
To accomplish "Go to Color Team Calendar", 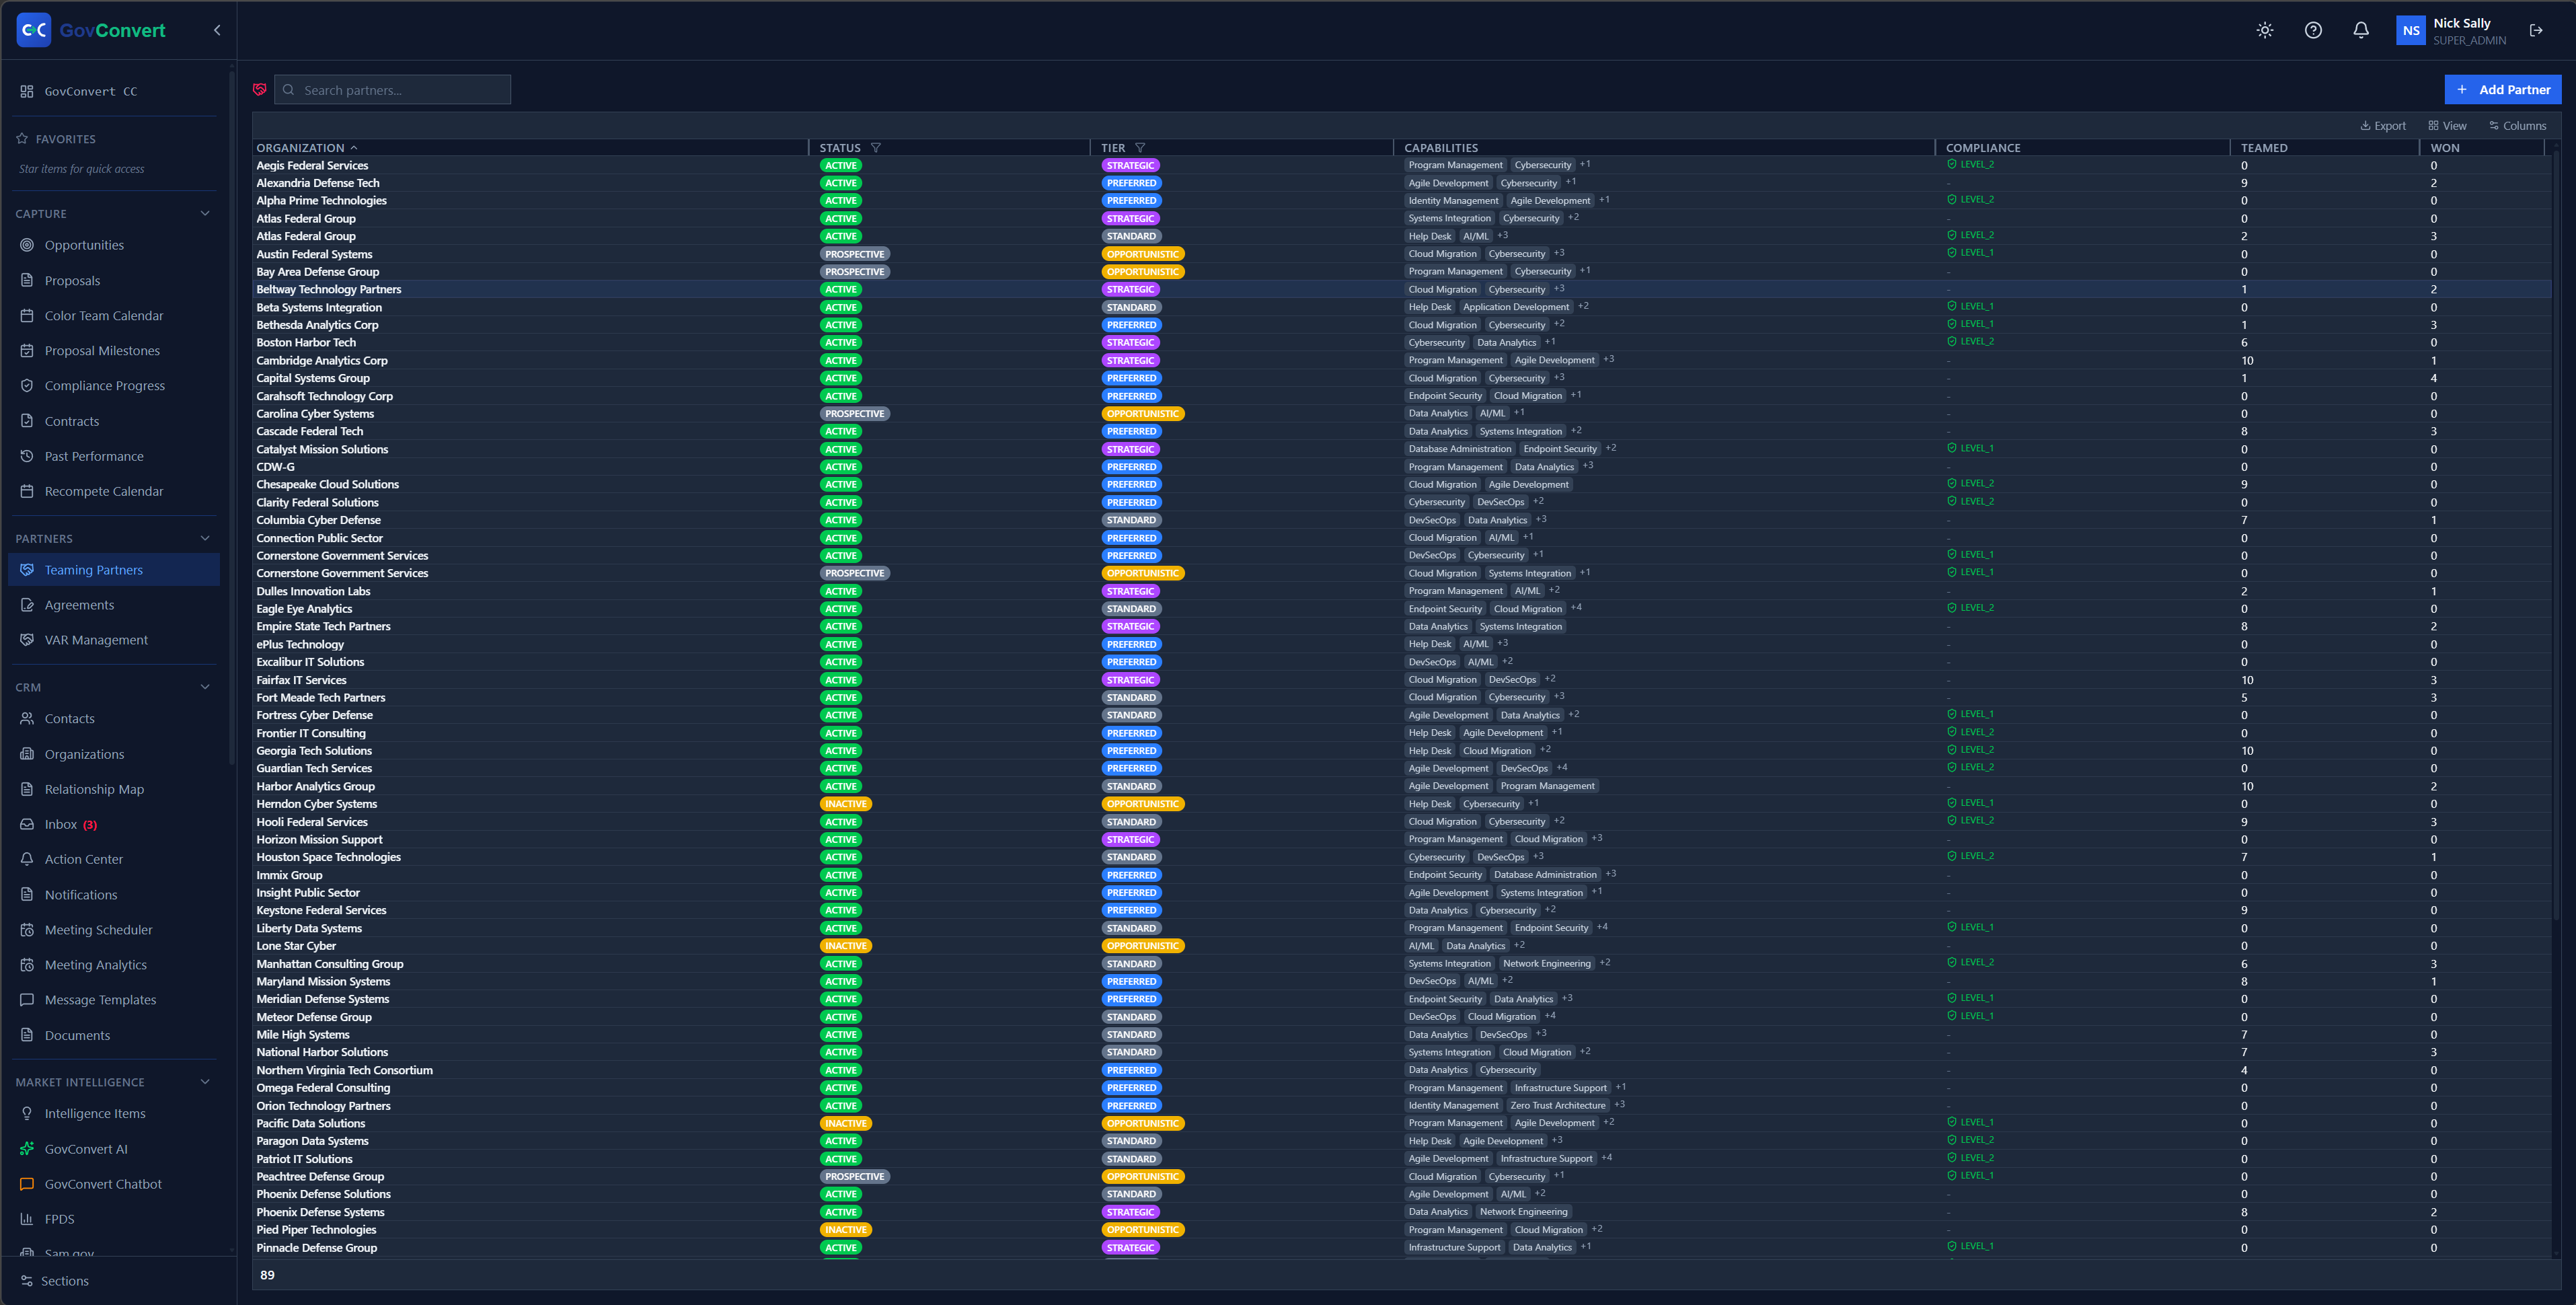I will pos(104,316).
